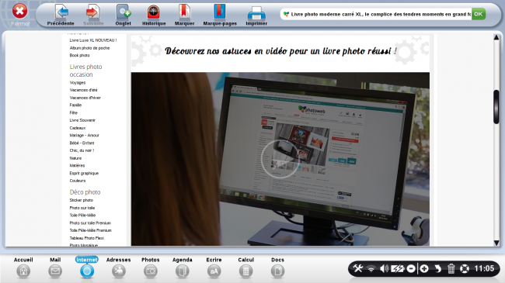Viewport: 505px width, 283px height.
Task: Open help with the lifebuoy icon
Action: 465,268
